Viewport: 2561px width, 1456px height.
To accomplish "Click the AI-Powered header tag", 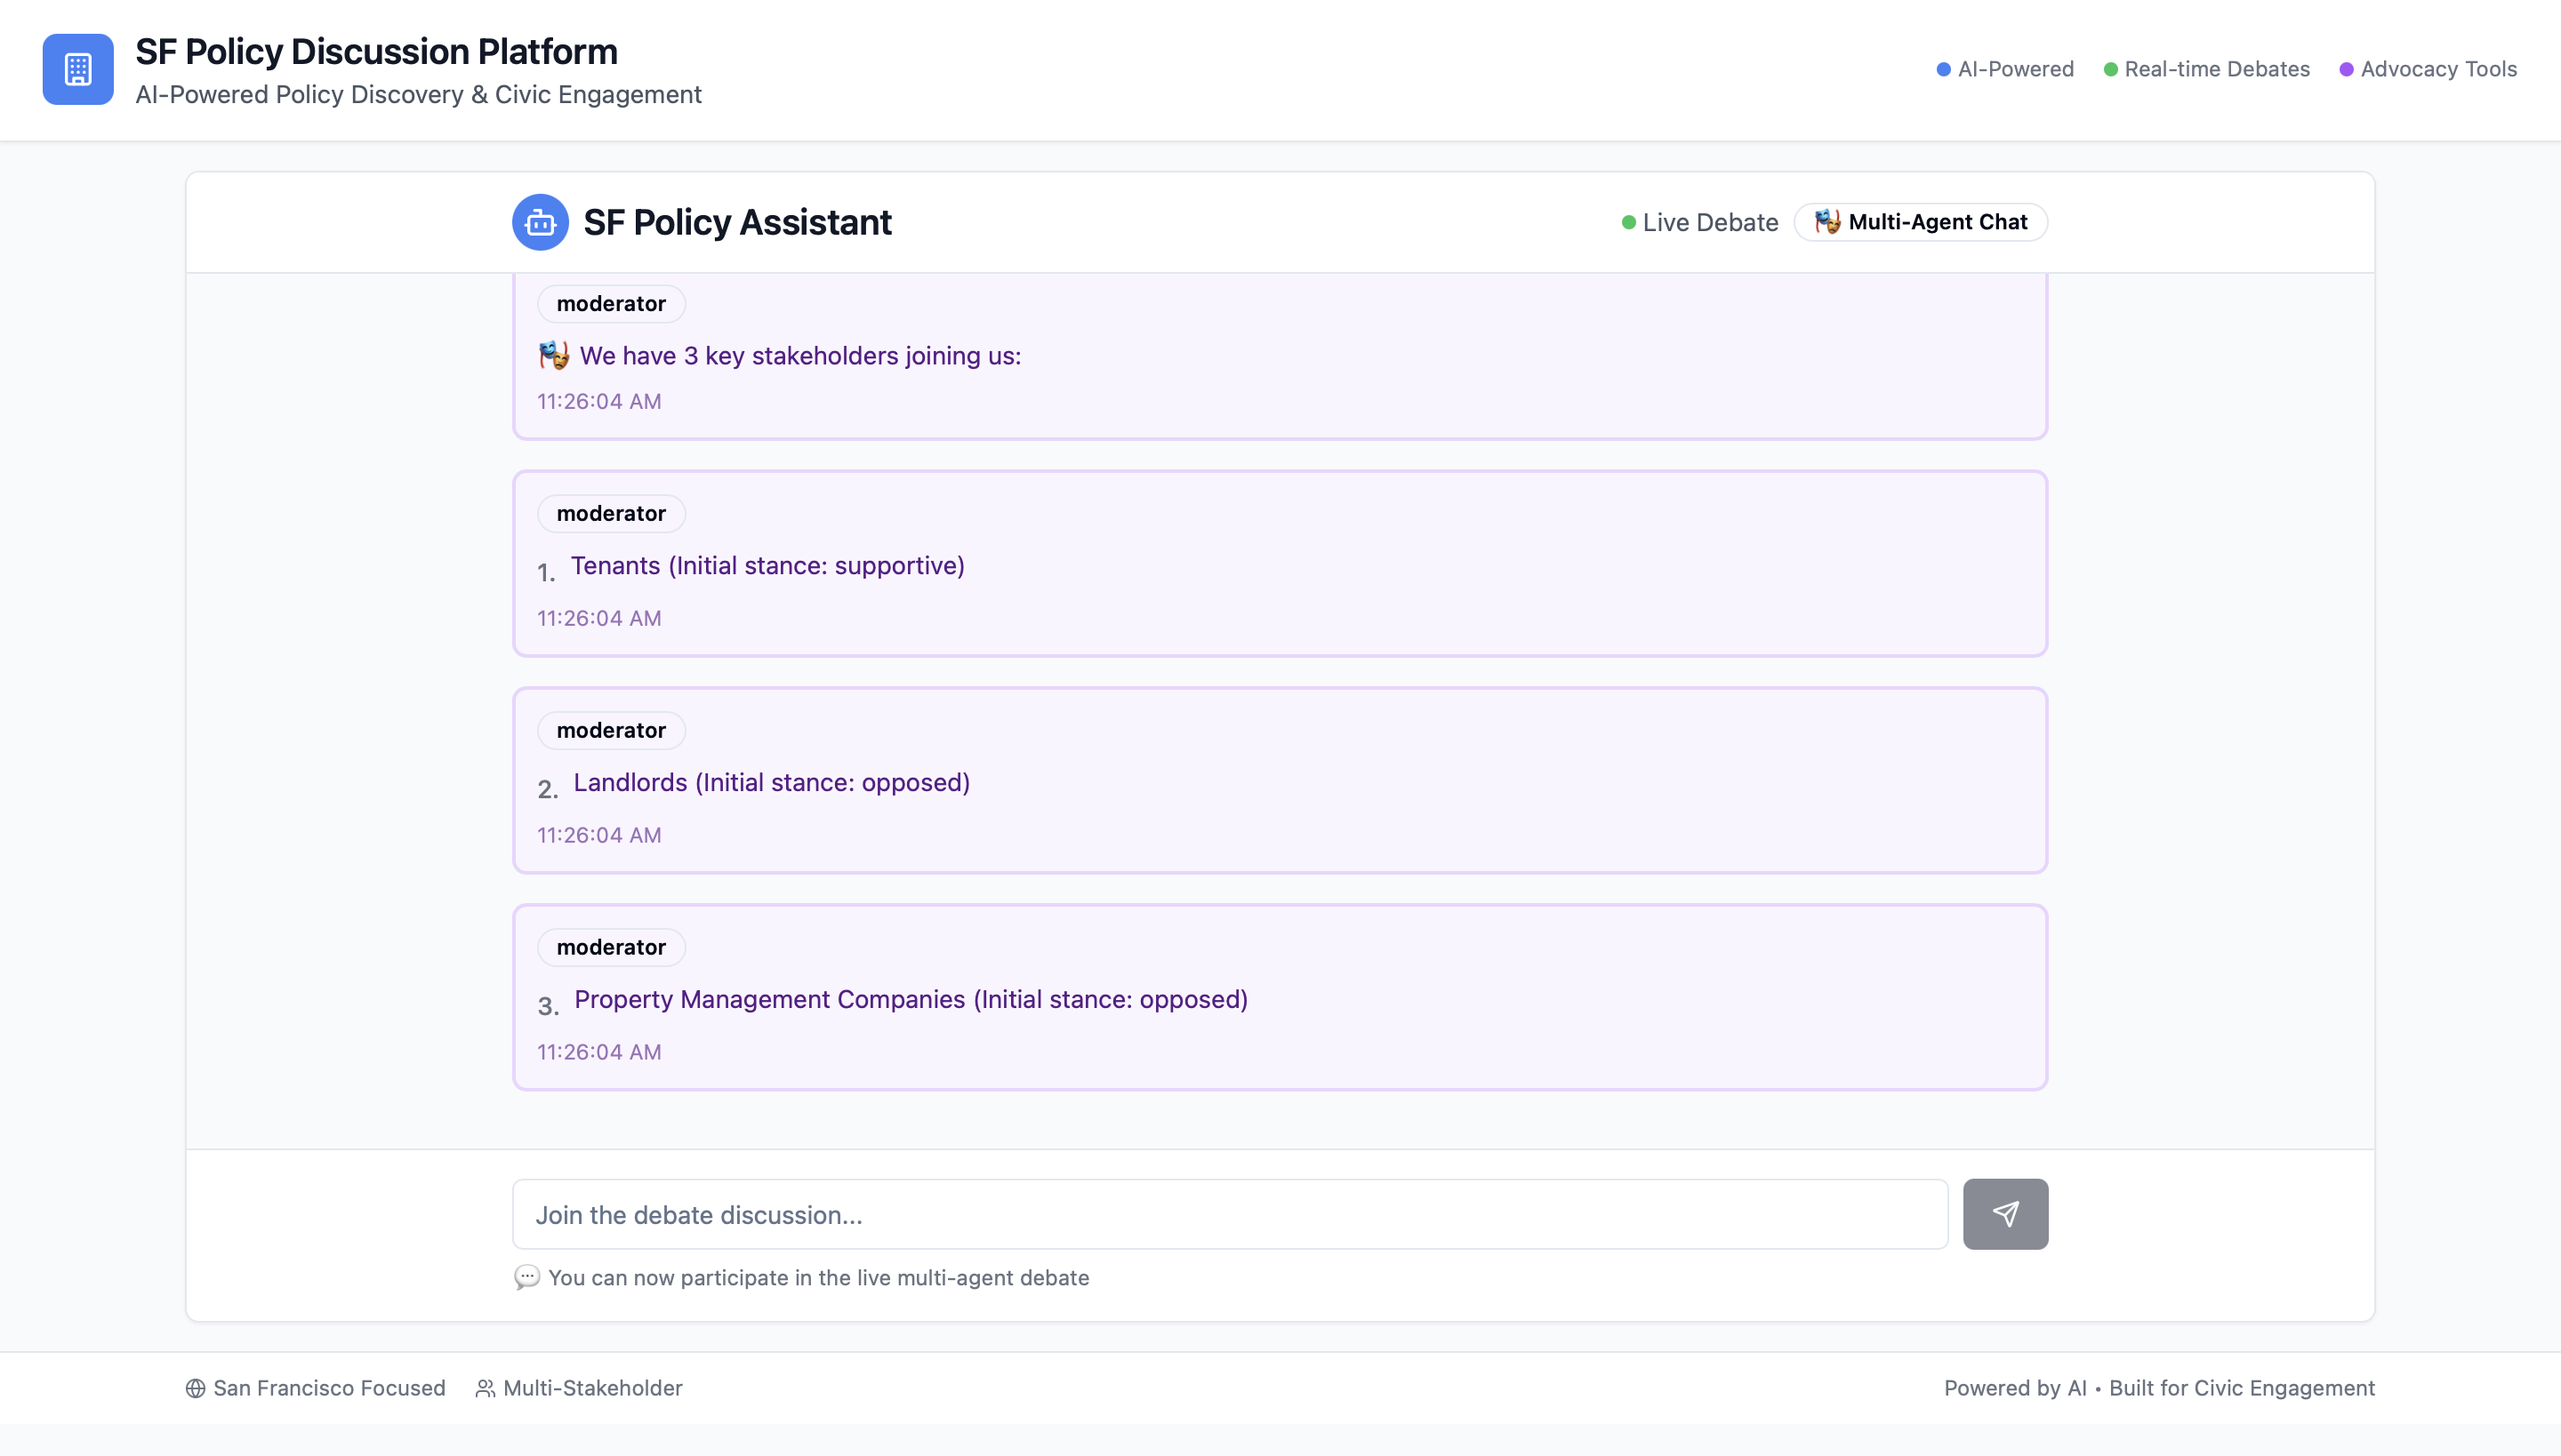I will coord(2015,69).
